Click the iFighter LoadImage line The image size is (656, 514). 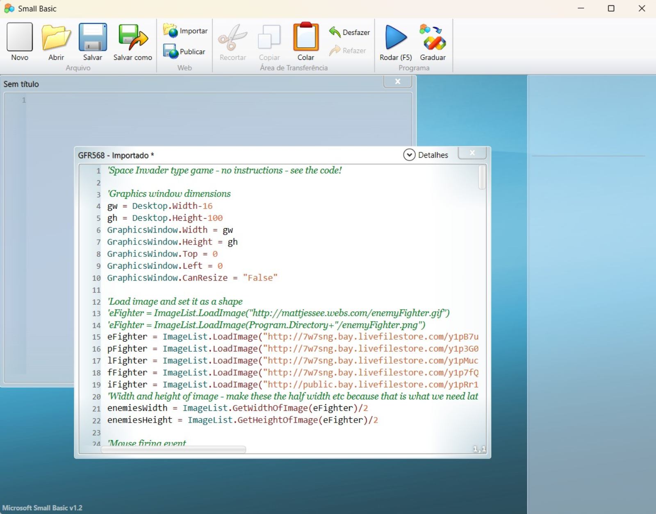[x=293, y=384]
